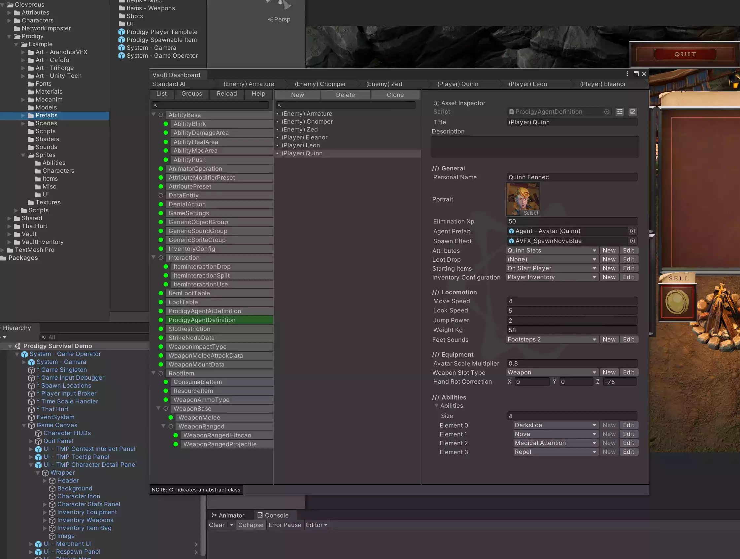Open Vault Dashboard kebab options menu
The width and height of the screenshot is (740, 559).
627,74
